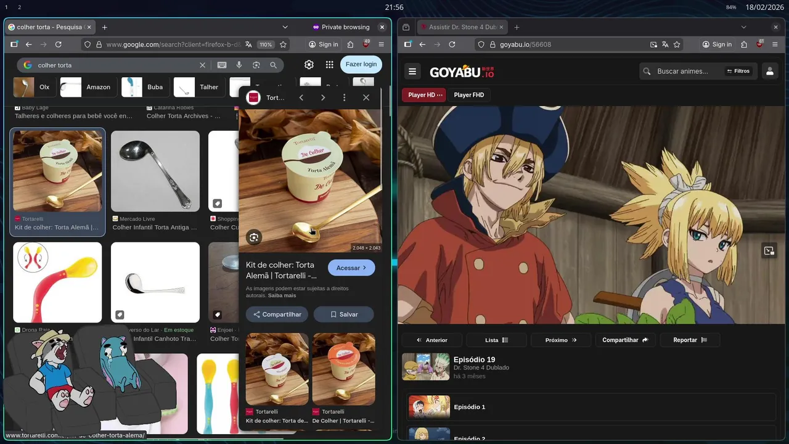This screenshot has width=789, height=444.
Task: Reload the Goyabu page
Action: tap(452, 44)
